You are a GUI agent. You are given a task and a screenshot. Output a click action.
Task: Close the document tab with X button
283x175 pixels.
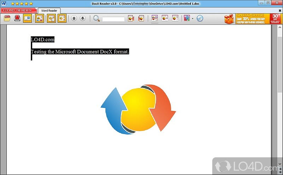click(x=280, y=11)
